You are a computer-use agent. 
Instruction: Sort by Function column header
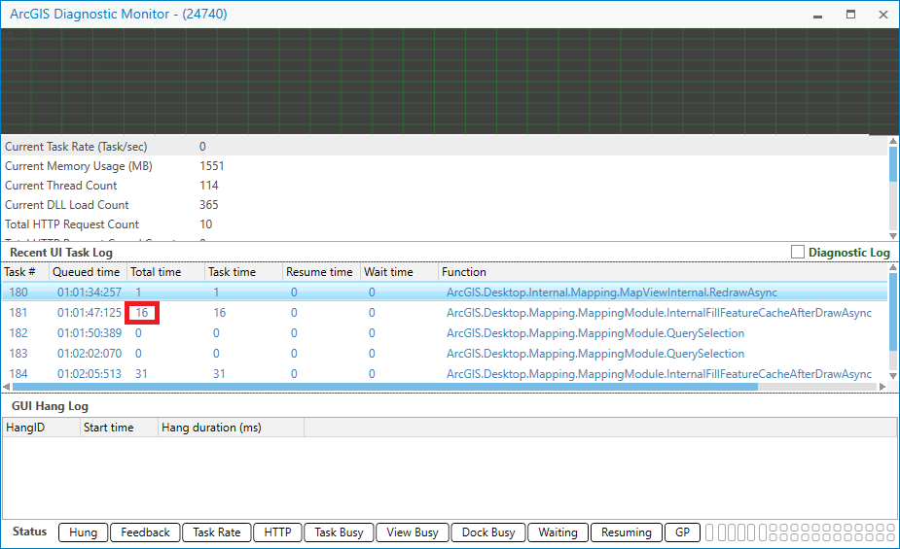663,272
